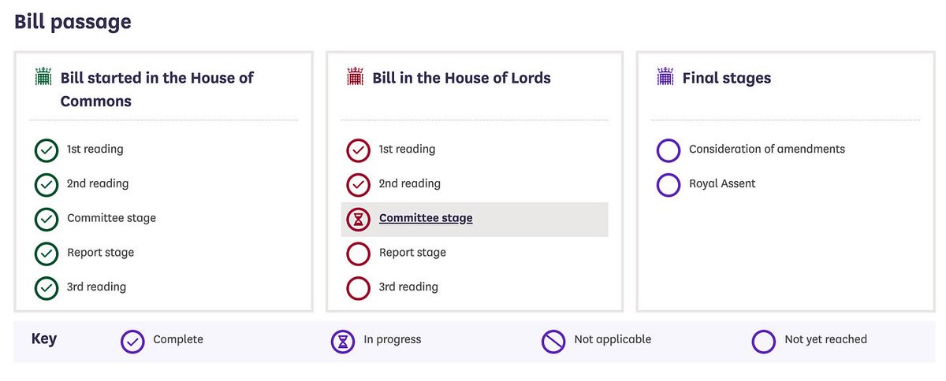Click the Lords 2nd reading checkmark icon
Image resolution: width=946 pixels, height=381 pixels.
coord(359,184)
